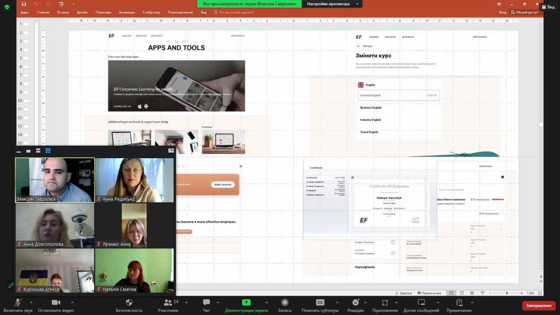Open the Вид ribbon tab

[204, 12]
